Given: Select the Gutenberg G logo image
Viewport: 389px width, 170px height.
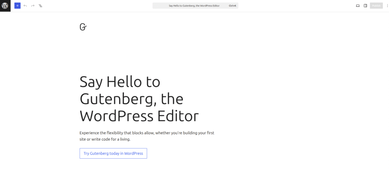Looking at the screenshot, I should (x=83, y=27).
